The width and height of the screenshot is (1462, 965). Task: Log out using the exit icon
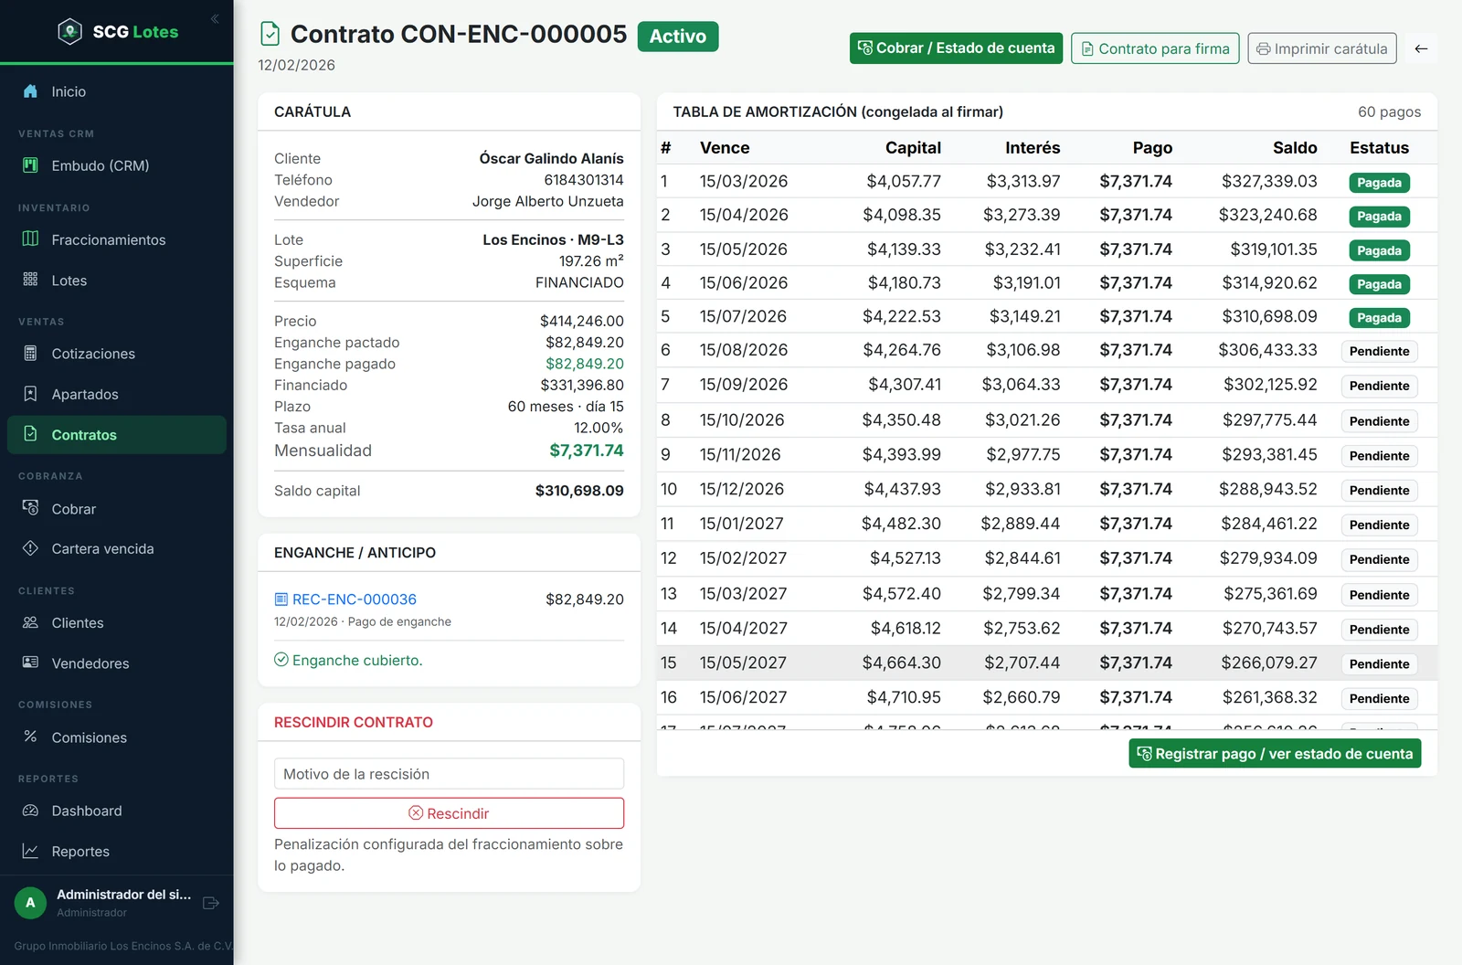(211, 903)
